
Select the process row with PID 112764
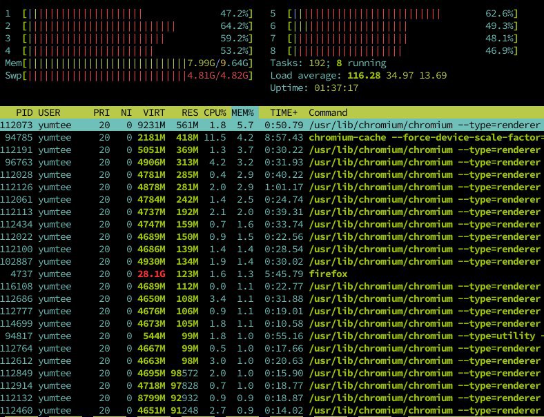click(x=272, y=349)
